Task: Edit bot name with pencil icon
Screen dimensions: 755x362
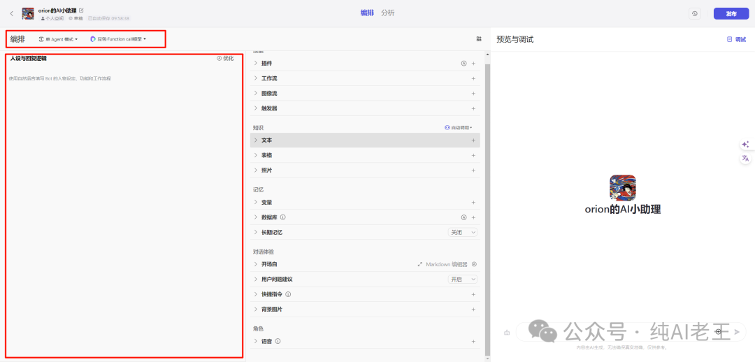Action: click(81, 10)
